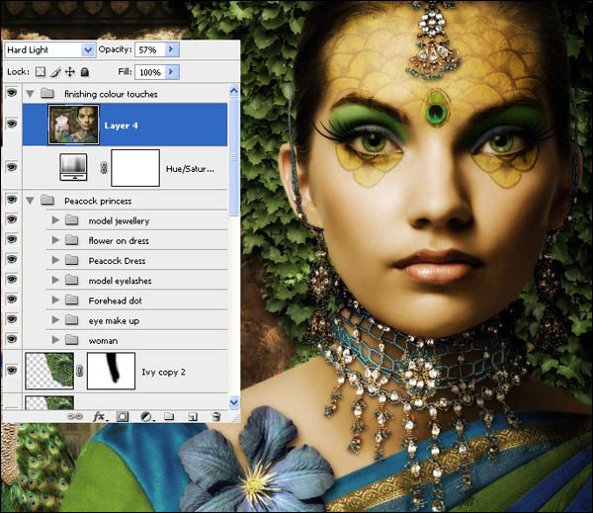Select the woman folder icon
This screenshot has width=593, height=513.
tap(71, 340)
